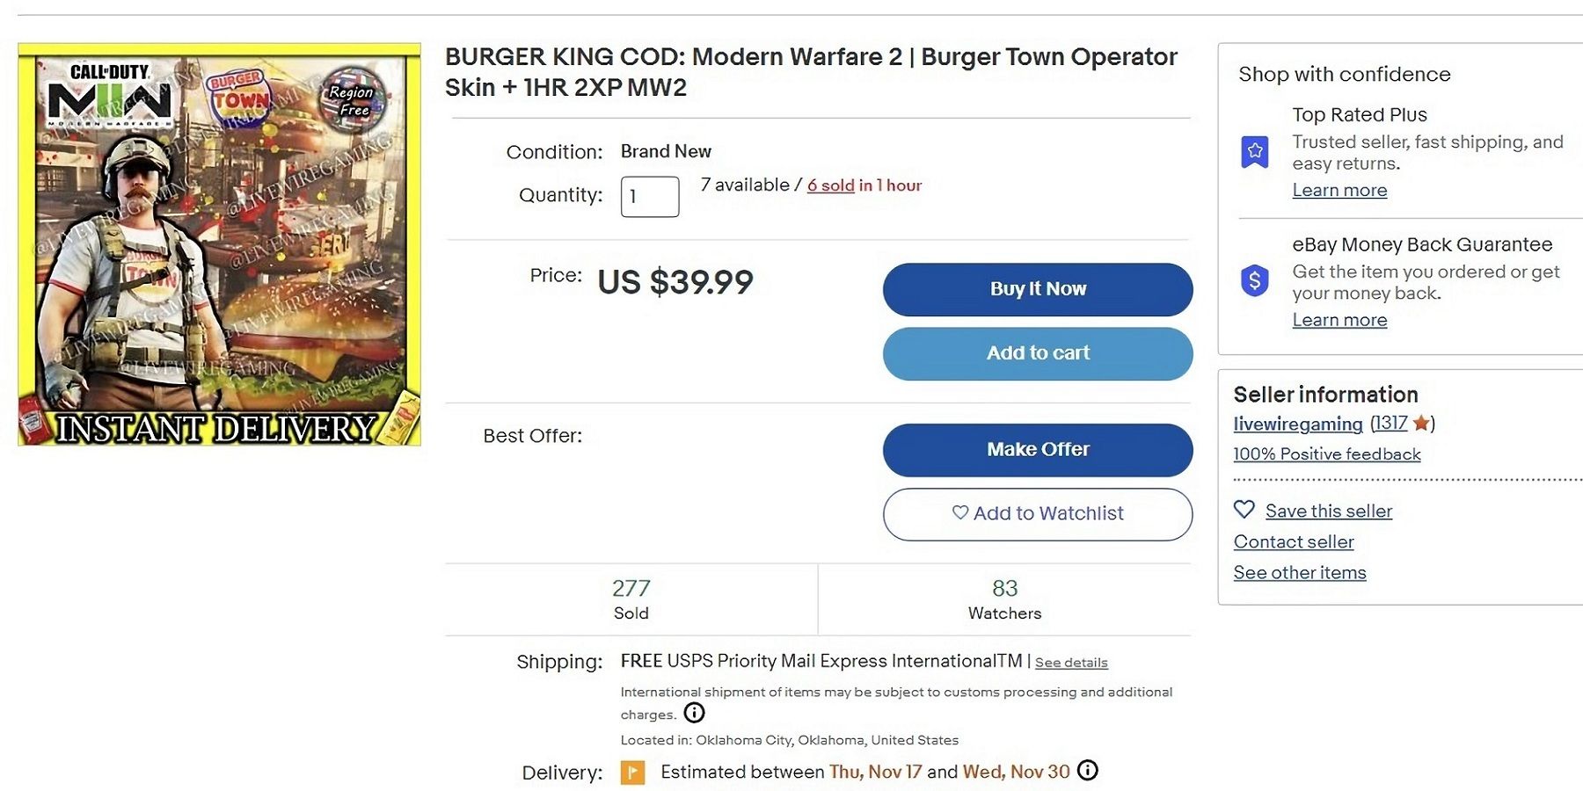Click the delivery estimate info circle icon

point(1088,771)
